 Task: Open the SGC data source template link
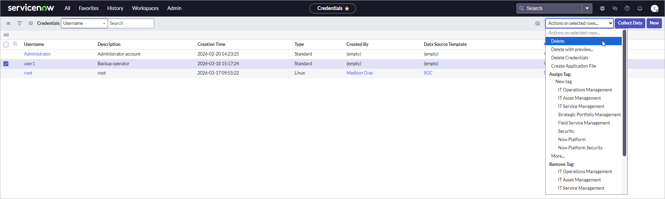click(428, 73)
